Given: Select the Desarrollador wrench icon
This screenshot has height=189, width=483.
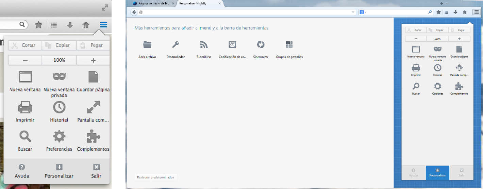Looking at the screenshot, I should pos(176,45).
